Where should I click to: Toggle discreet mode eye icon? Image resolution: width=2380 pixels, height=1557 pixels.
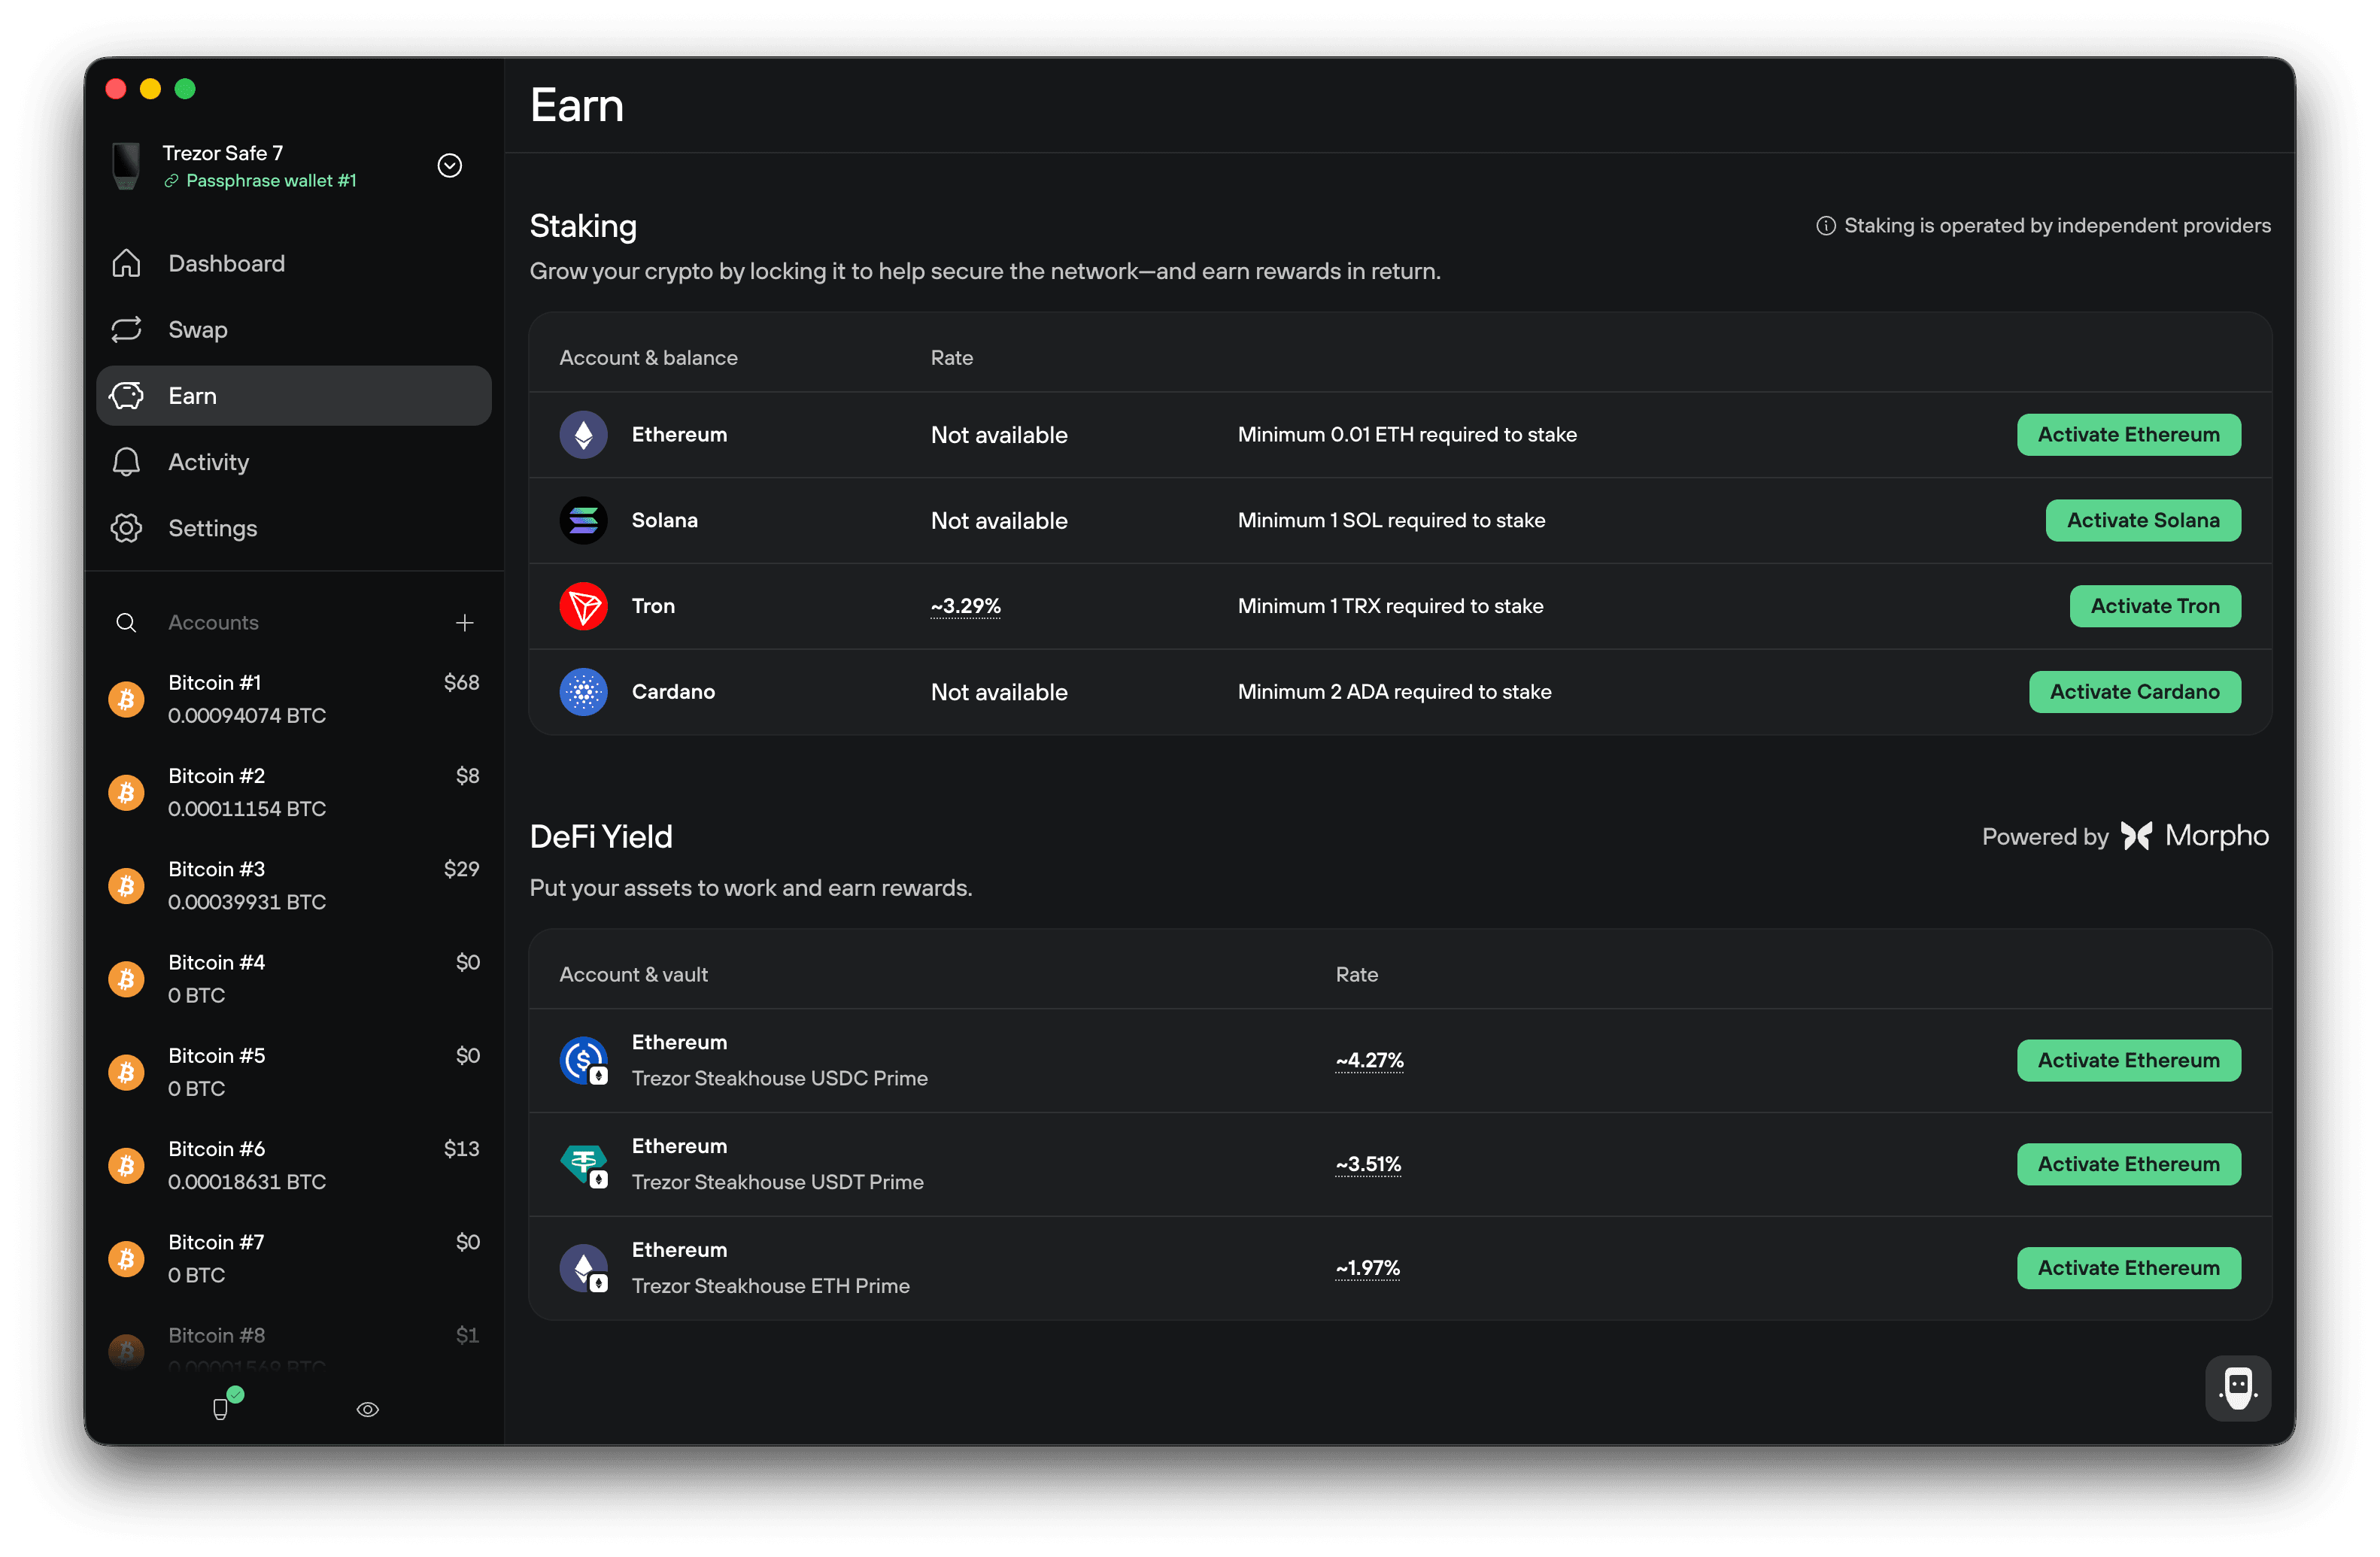coord(368,1409)
